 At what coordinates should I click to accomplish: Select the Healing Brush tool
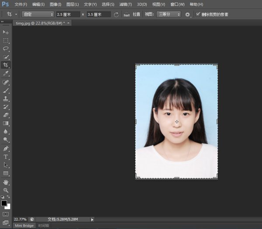(6, 82)
